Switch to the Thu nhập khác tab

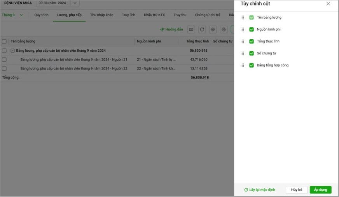click(101, 15)
